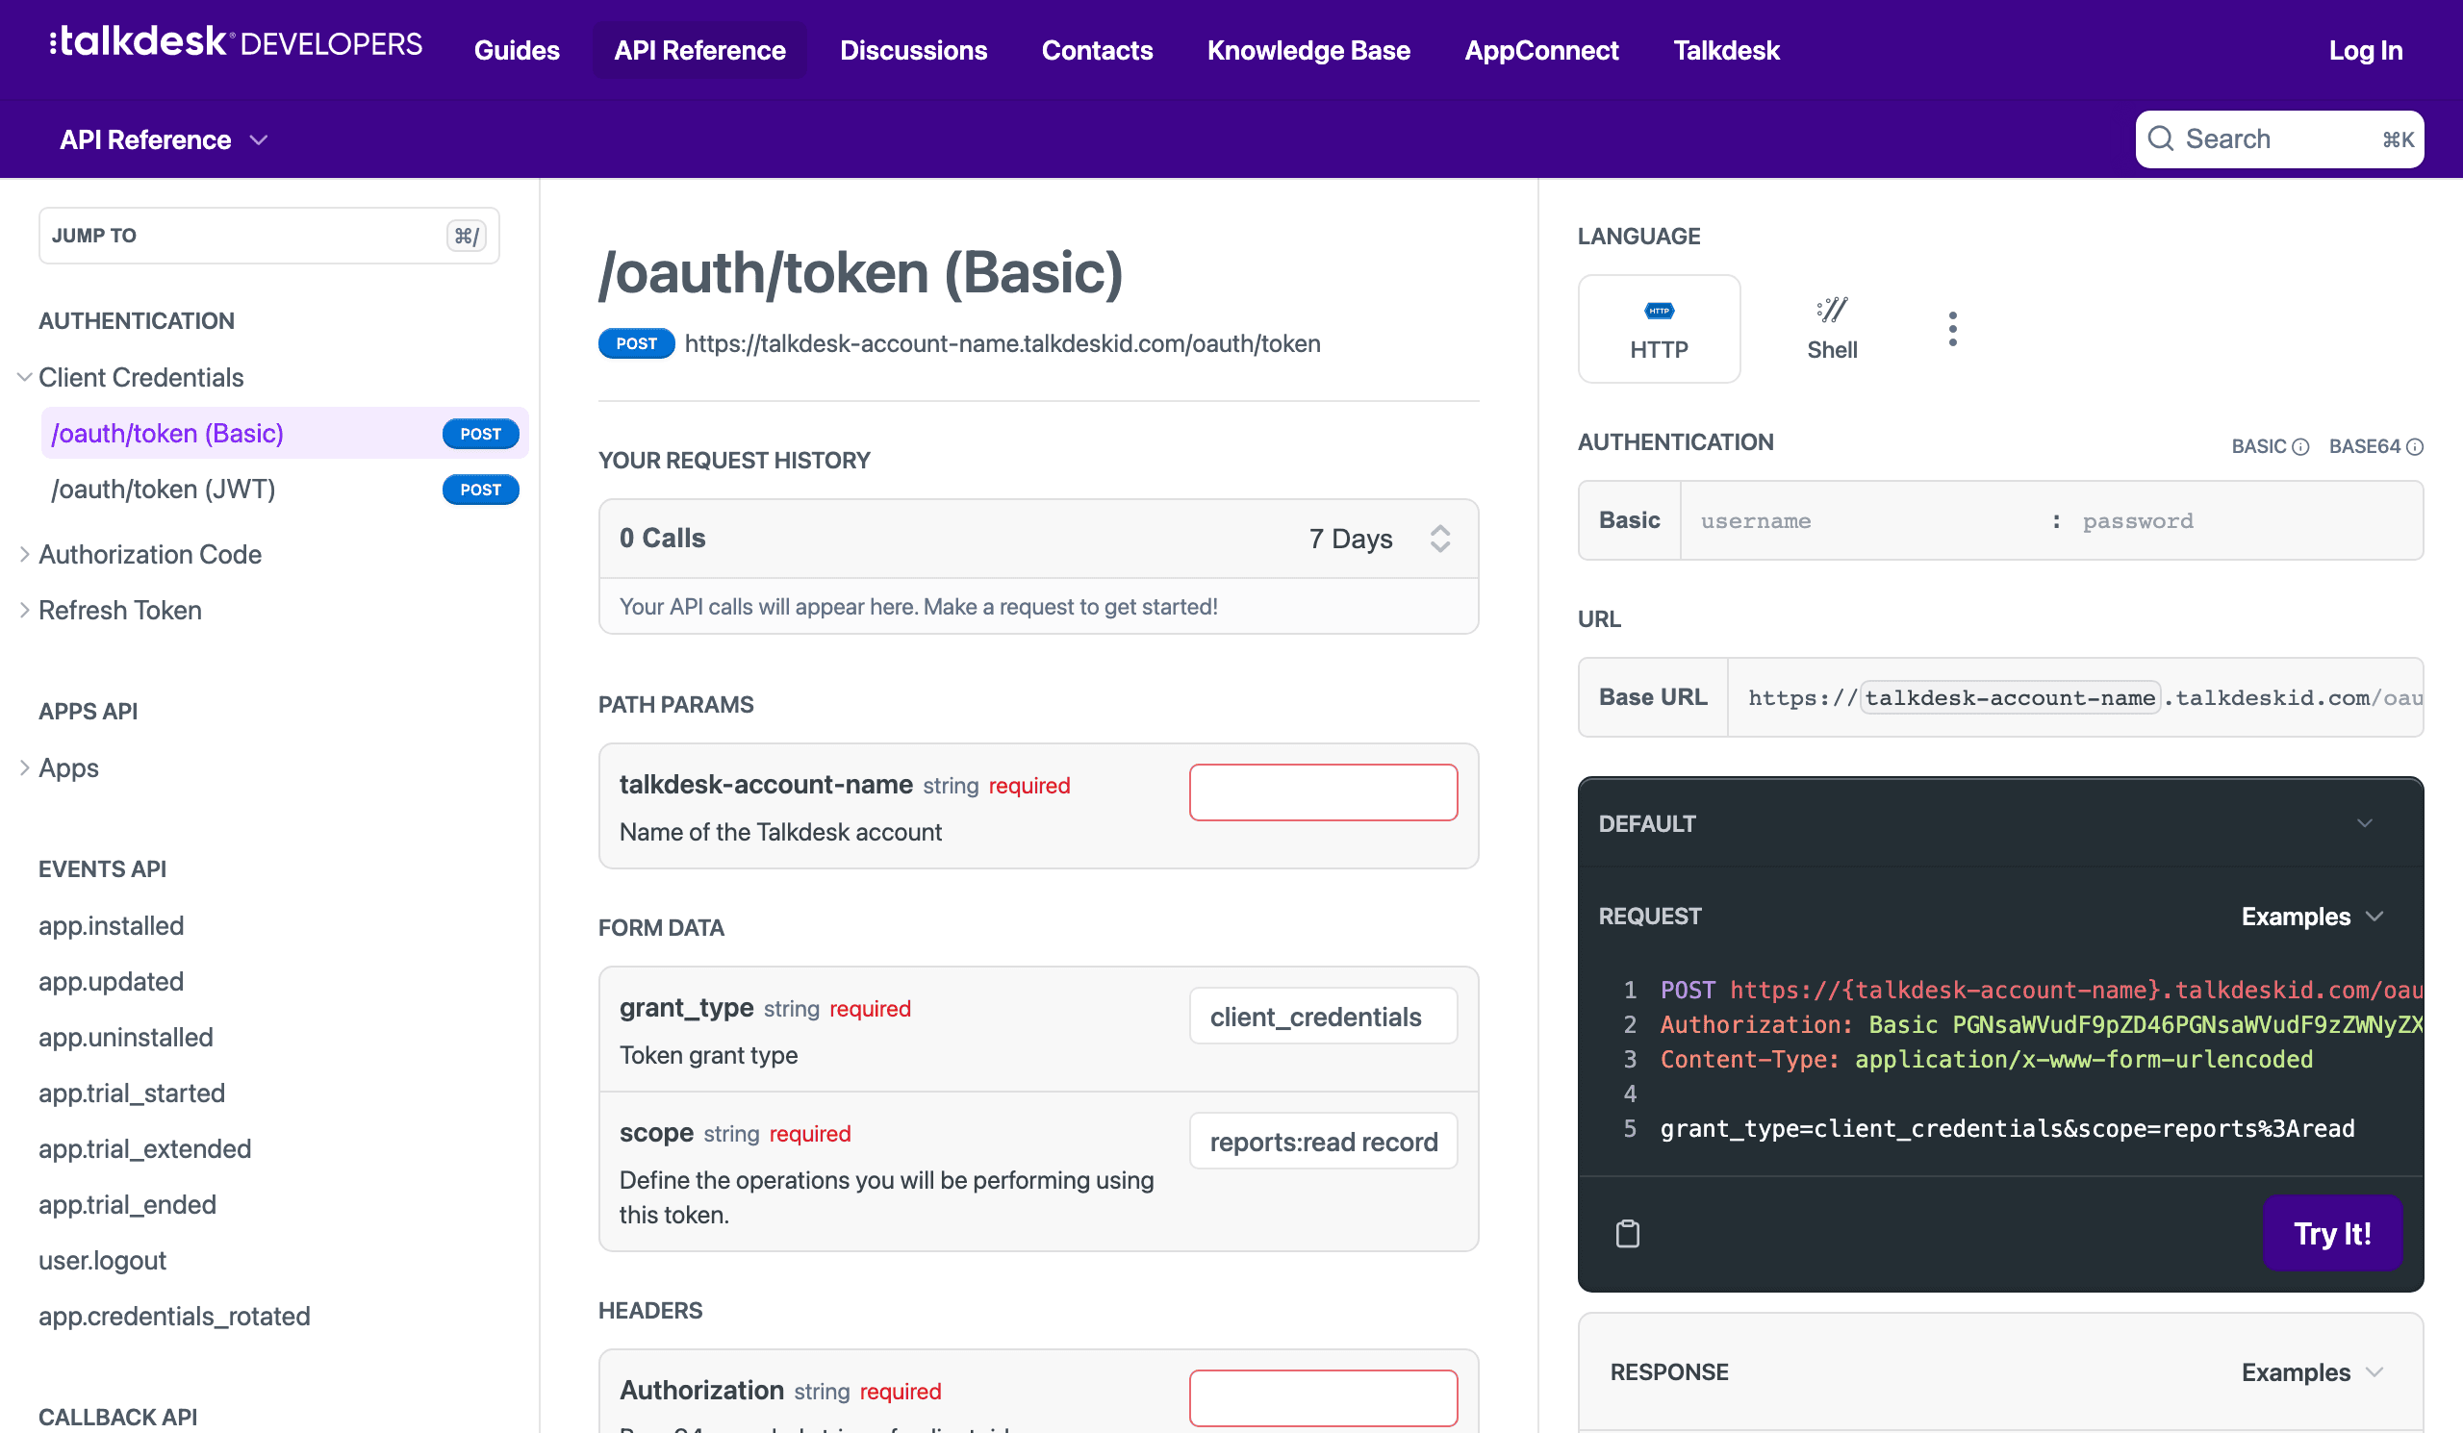The width and height of the screenshot is (2463, 1433).
Task: Click the grant_type input field
Action: (x=1322, y=1016)
